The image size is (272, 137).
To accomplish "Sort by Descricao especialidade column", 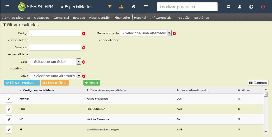I will coord(106,90).
